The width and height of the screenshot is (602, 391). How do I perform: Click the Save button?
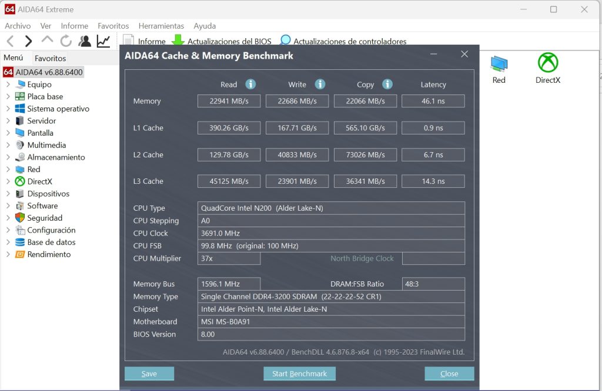click(x=149, y=374)
